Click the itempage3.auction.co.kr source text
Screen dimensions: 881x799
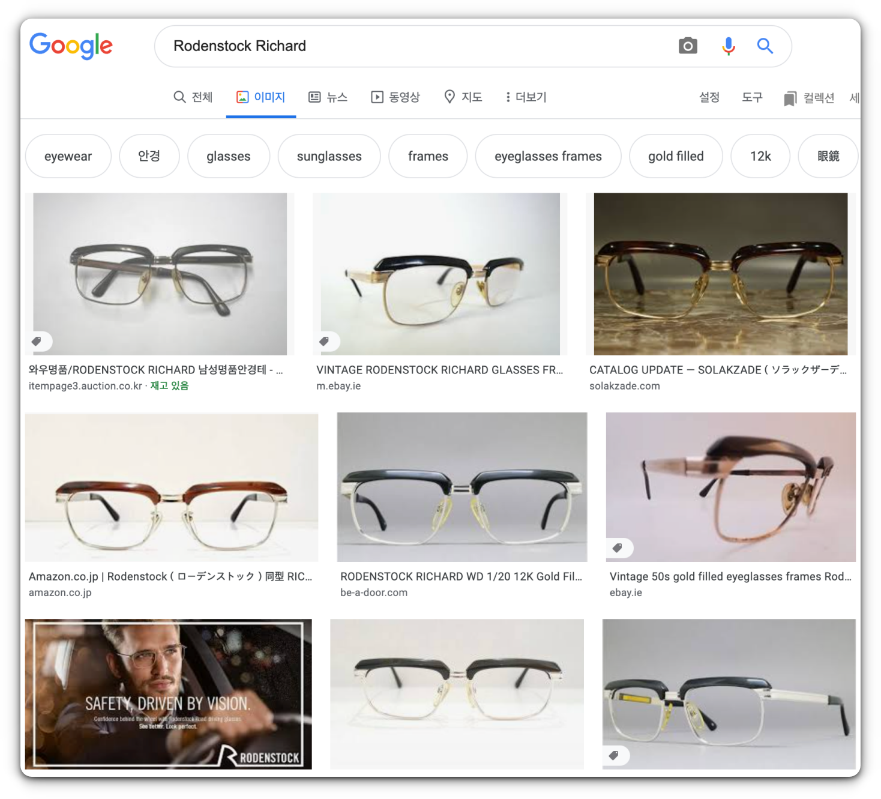coord(85,386)
